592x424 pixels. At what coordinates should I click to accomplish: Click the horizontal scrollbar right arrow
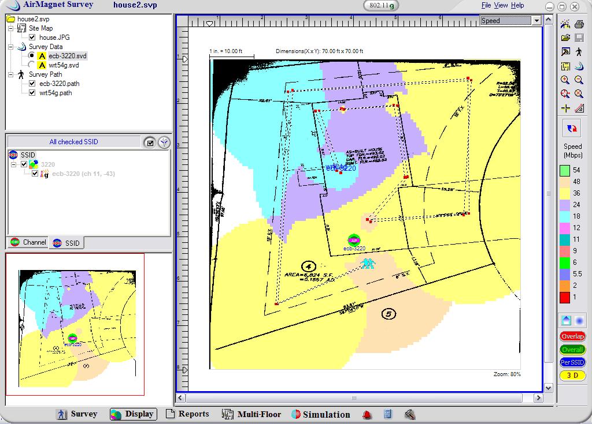tap(538, 397)
